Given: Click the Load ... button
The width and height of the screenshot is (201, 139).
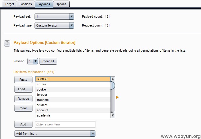Looking at the screenshot, I should [23, 89].
